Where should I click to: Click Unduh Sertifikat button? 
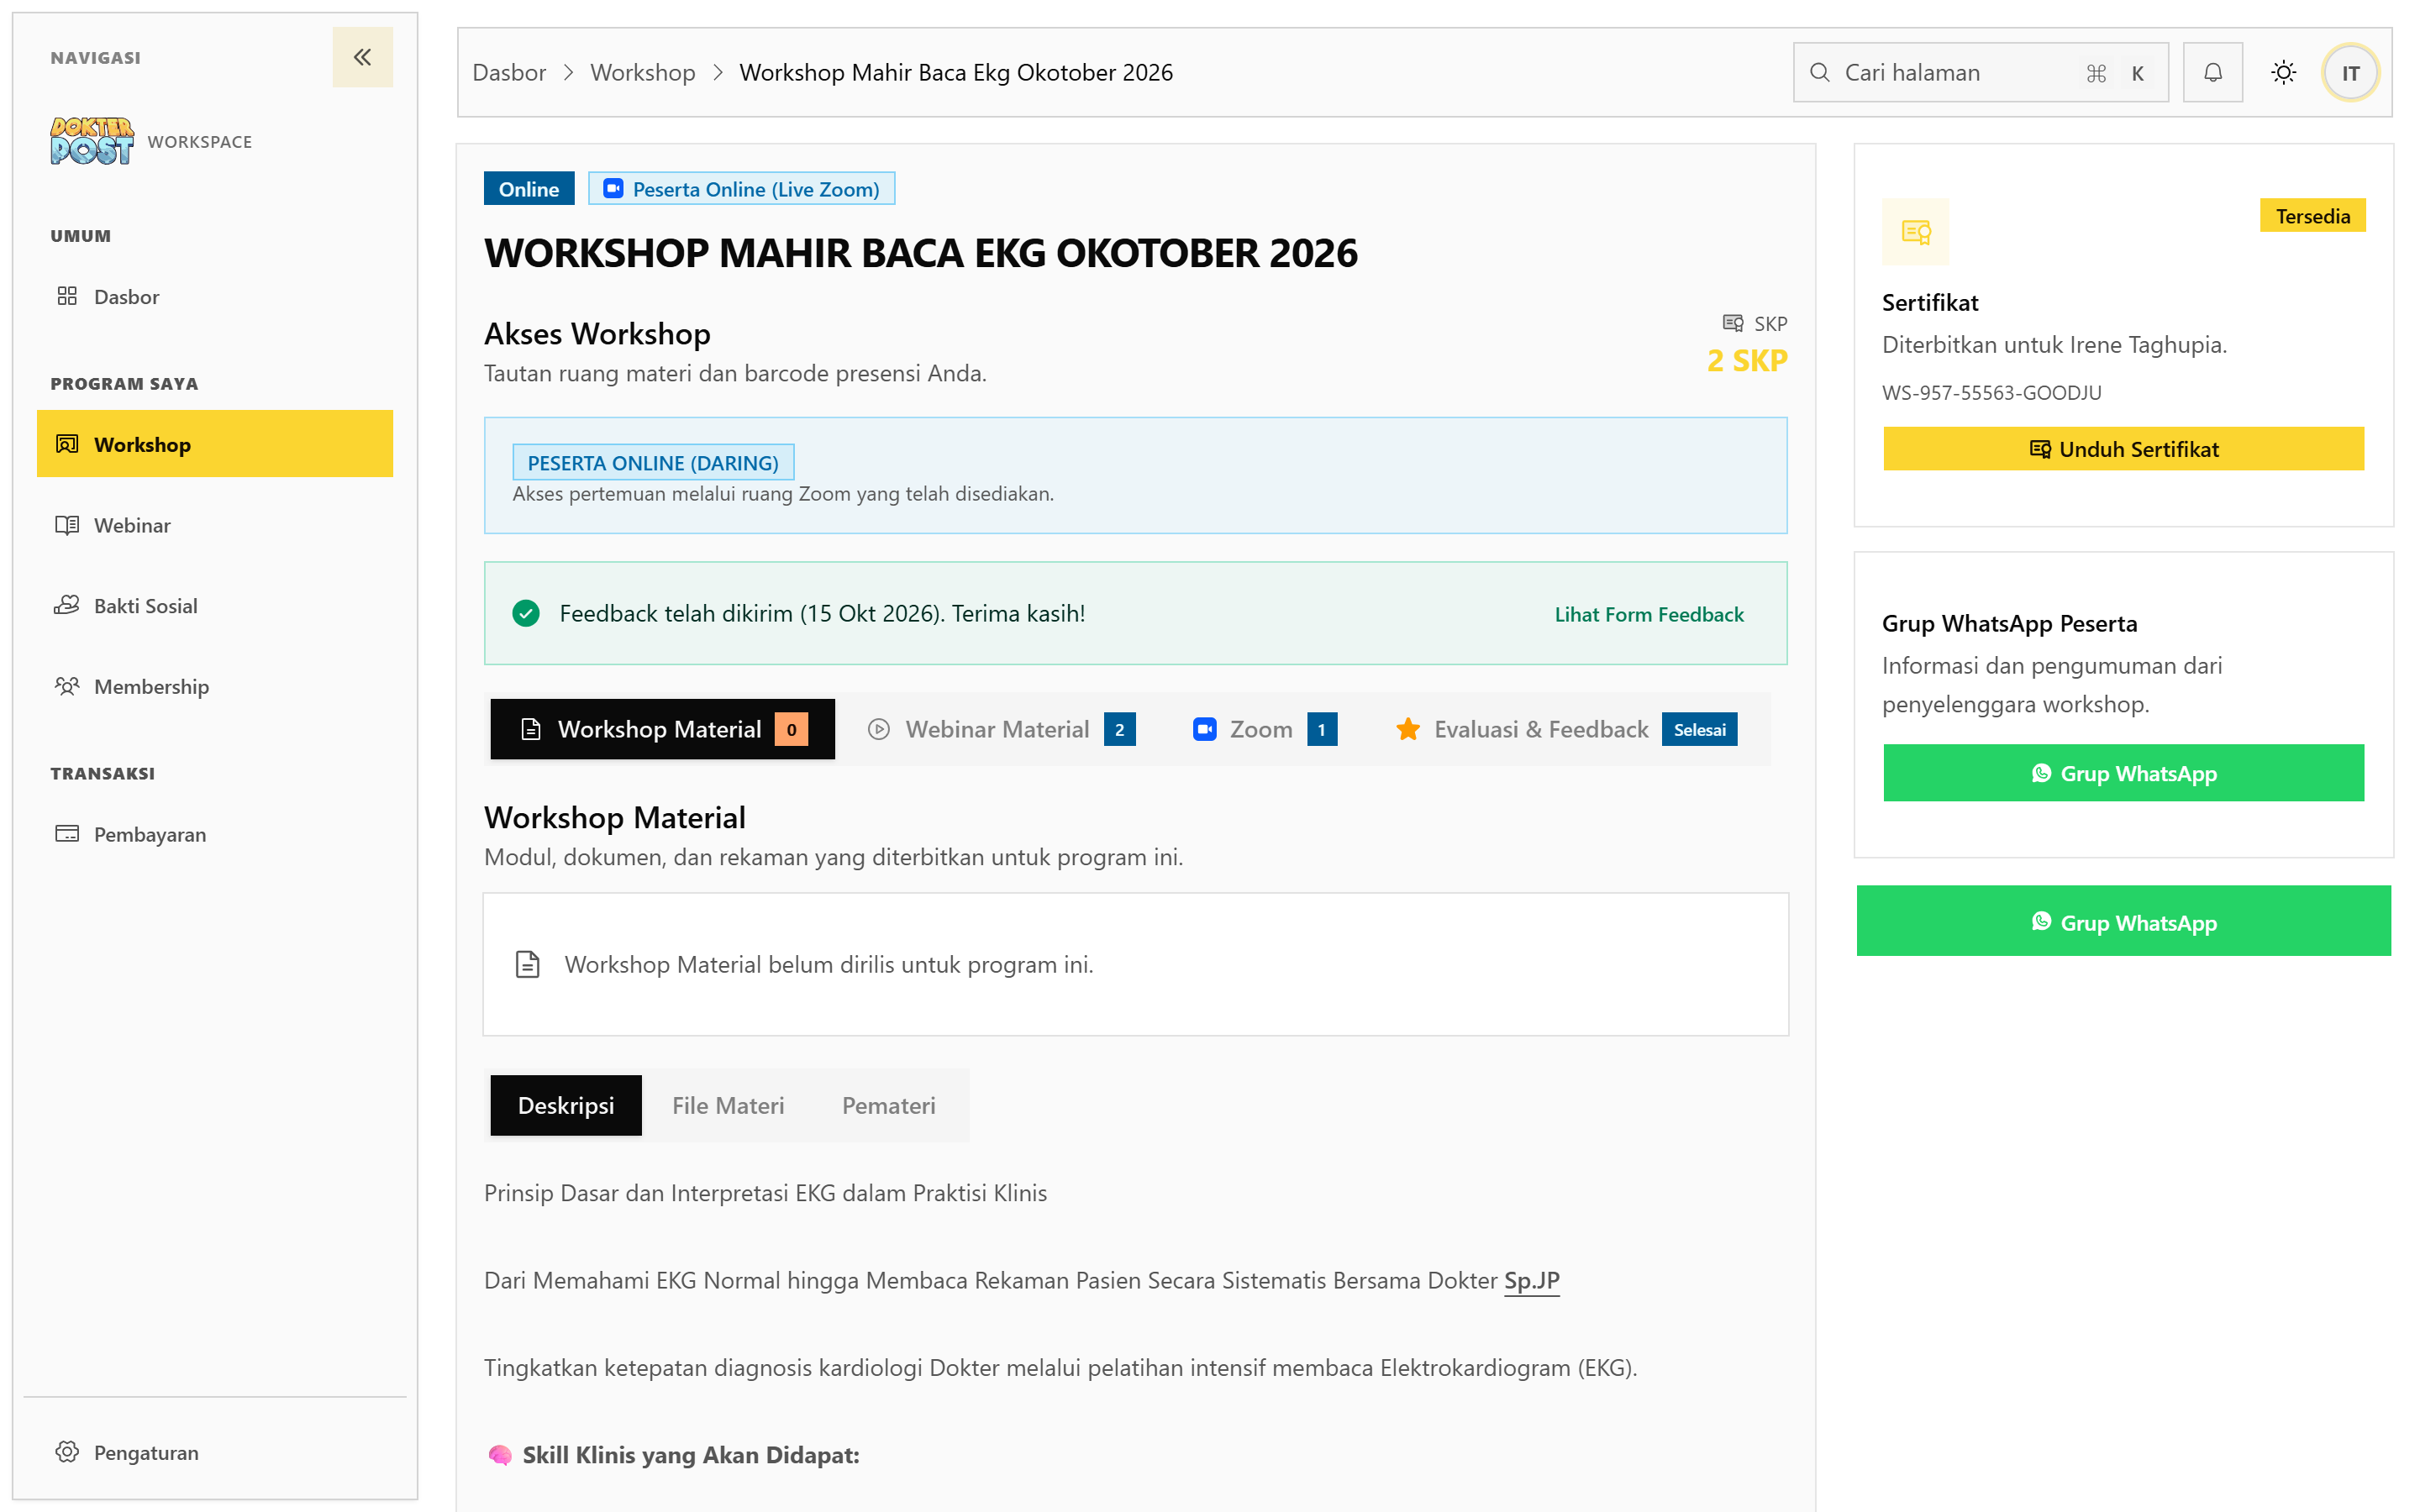click(2123, 449)
